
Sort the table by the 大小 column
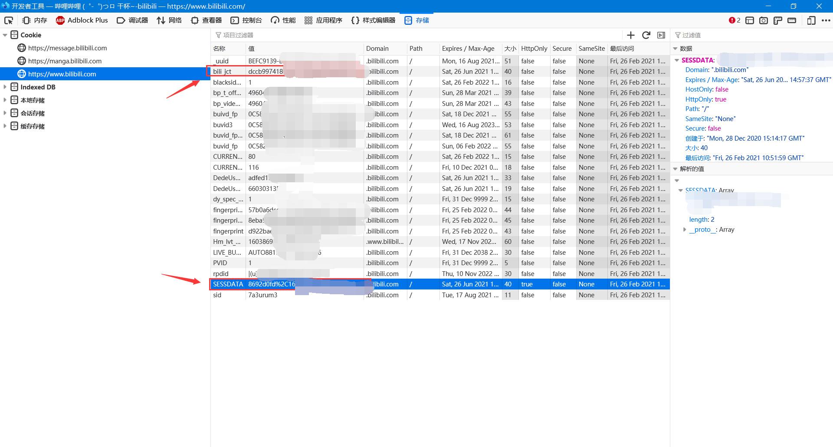[510, 49]
